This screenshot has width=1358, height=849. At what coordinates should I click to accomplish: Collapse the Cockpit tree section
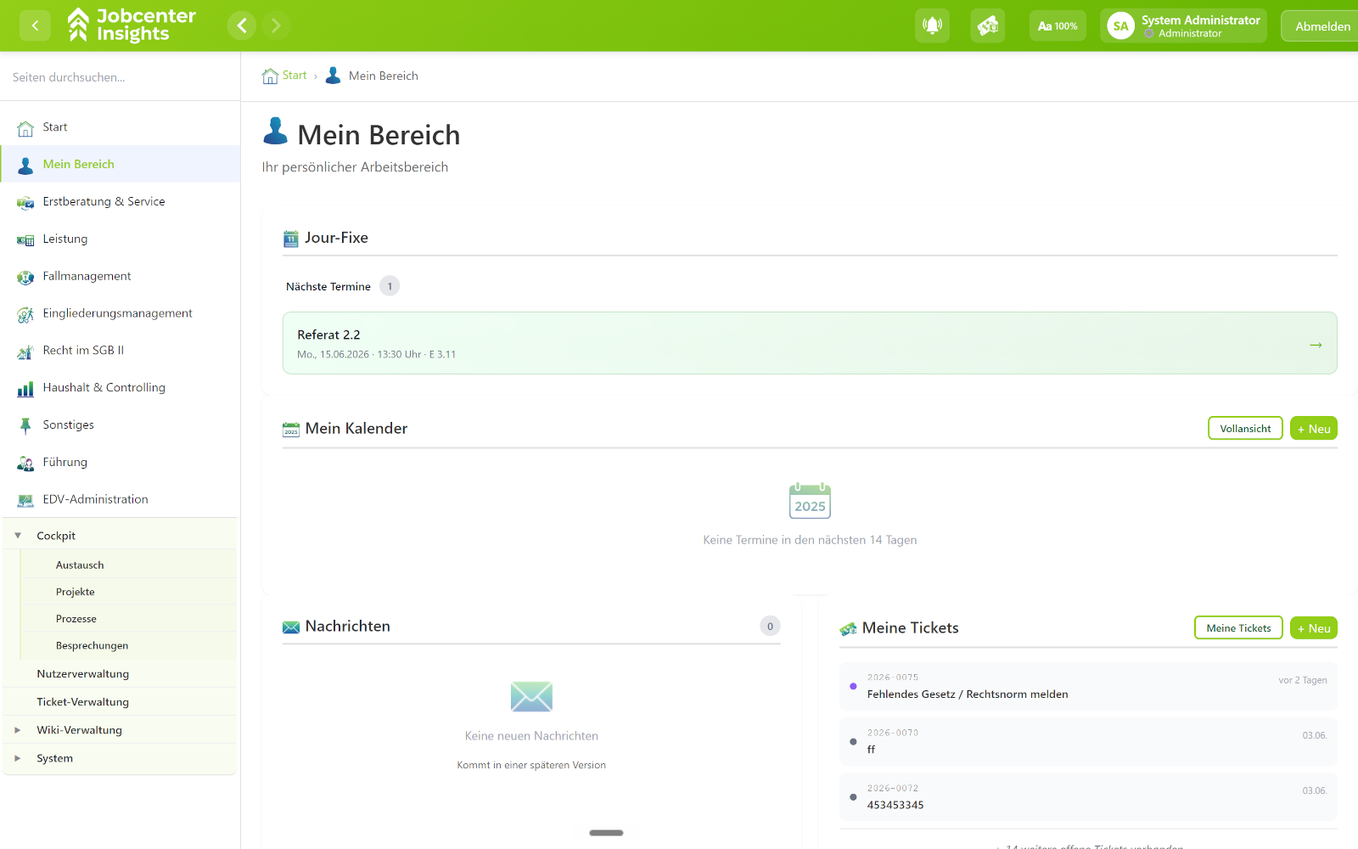[18, 536]
